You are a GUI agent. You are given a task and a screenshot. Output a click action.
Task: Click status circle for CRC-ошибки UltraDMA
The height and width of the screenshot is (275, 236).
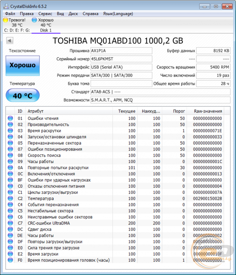coord(10,223)
